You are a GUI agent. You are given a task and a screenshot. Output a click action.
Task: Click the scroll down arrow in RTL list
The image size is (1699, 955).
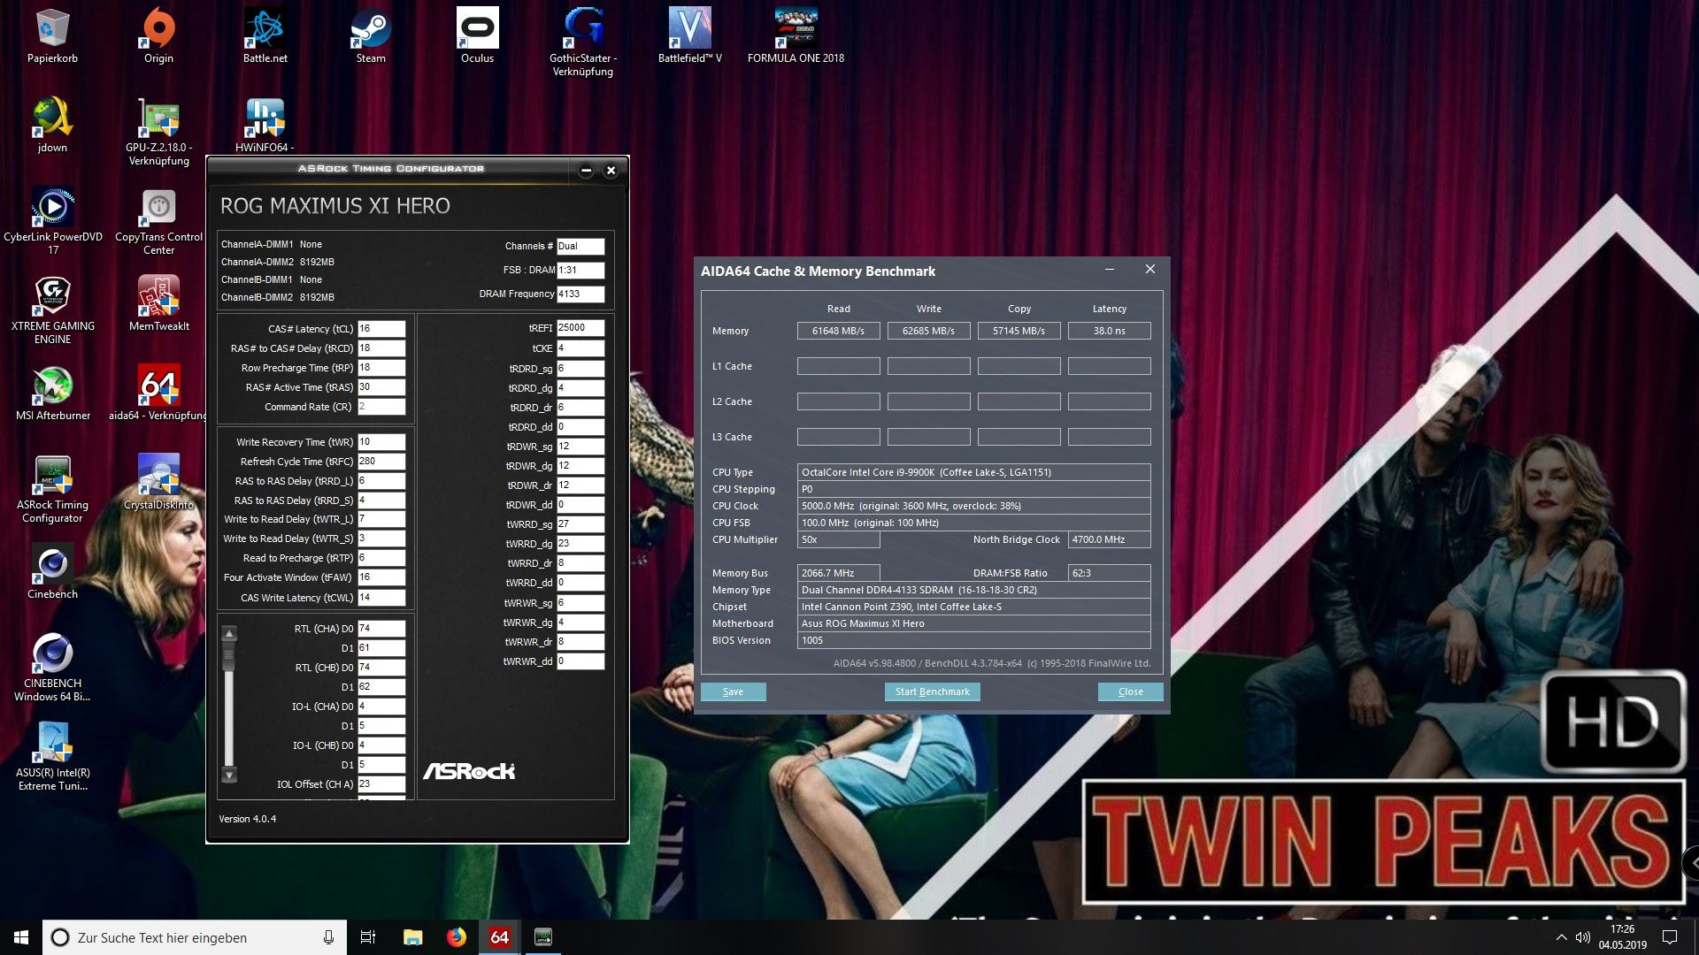(229, 775)
